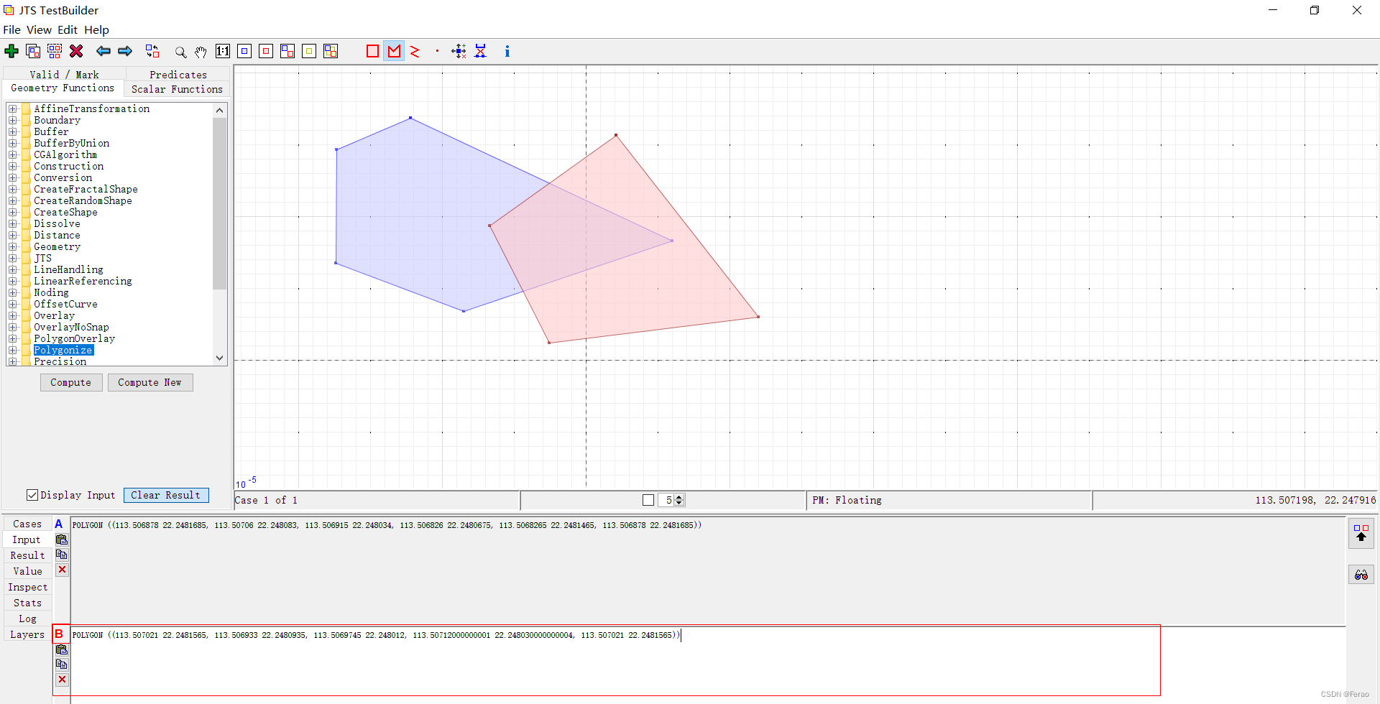Open the Stats side tab
Viewport: 1380px width, 704px height.
click(x=27, y=603)
